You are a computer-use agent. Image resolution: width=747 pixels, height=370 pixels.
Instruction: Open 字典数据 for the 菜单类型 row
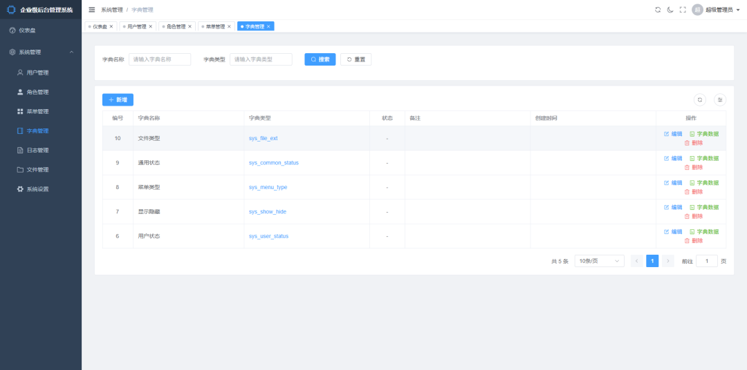[x=704, y=183]
